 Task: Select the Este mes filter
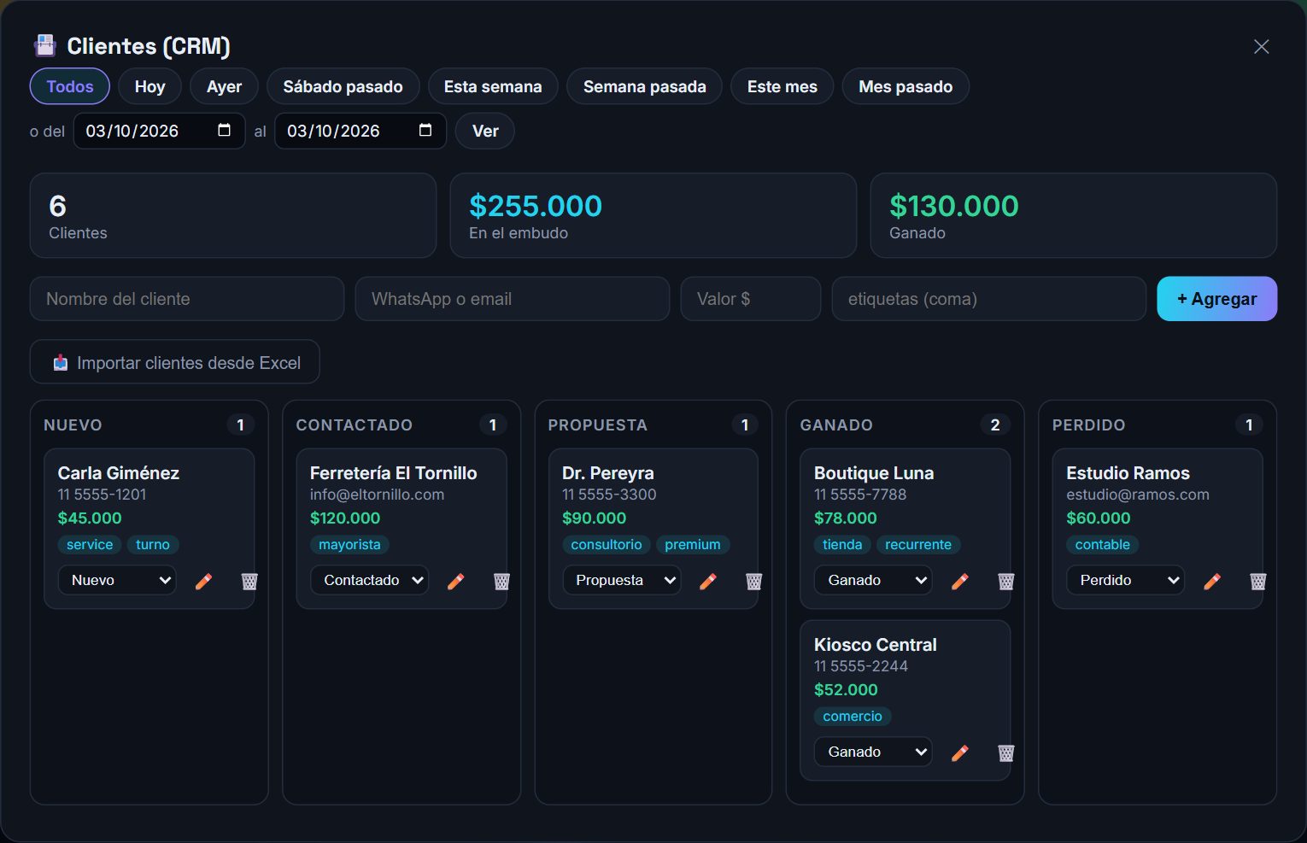tap(782, 86)
